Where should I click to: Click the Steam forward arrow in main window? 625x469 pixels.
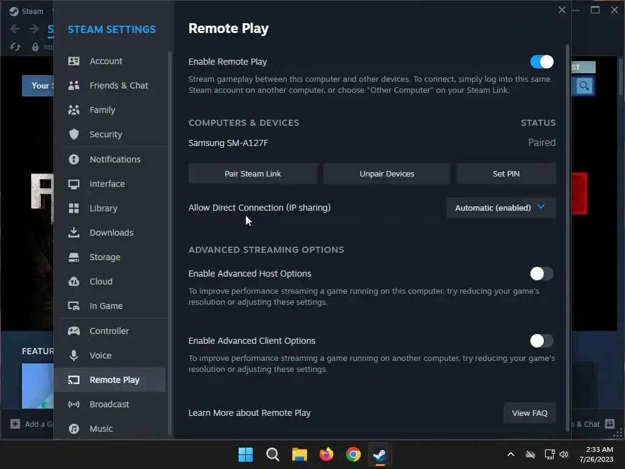(x=34, y=29)
